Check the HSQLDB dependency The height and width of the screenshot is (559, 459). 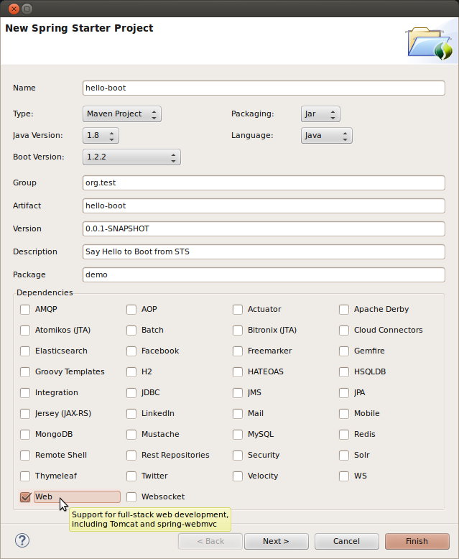(344, 372)
